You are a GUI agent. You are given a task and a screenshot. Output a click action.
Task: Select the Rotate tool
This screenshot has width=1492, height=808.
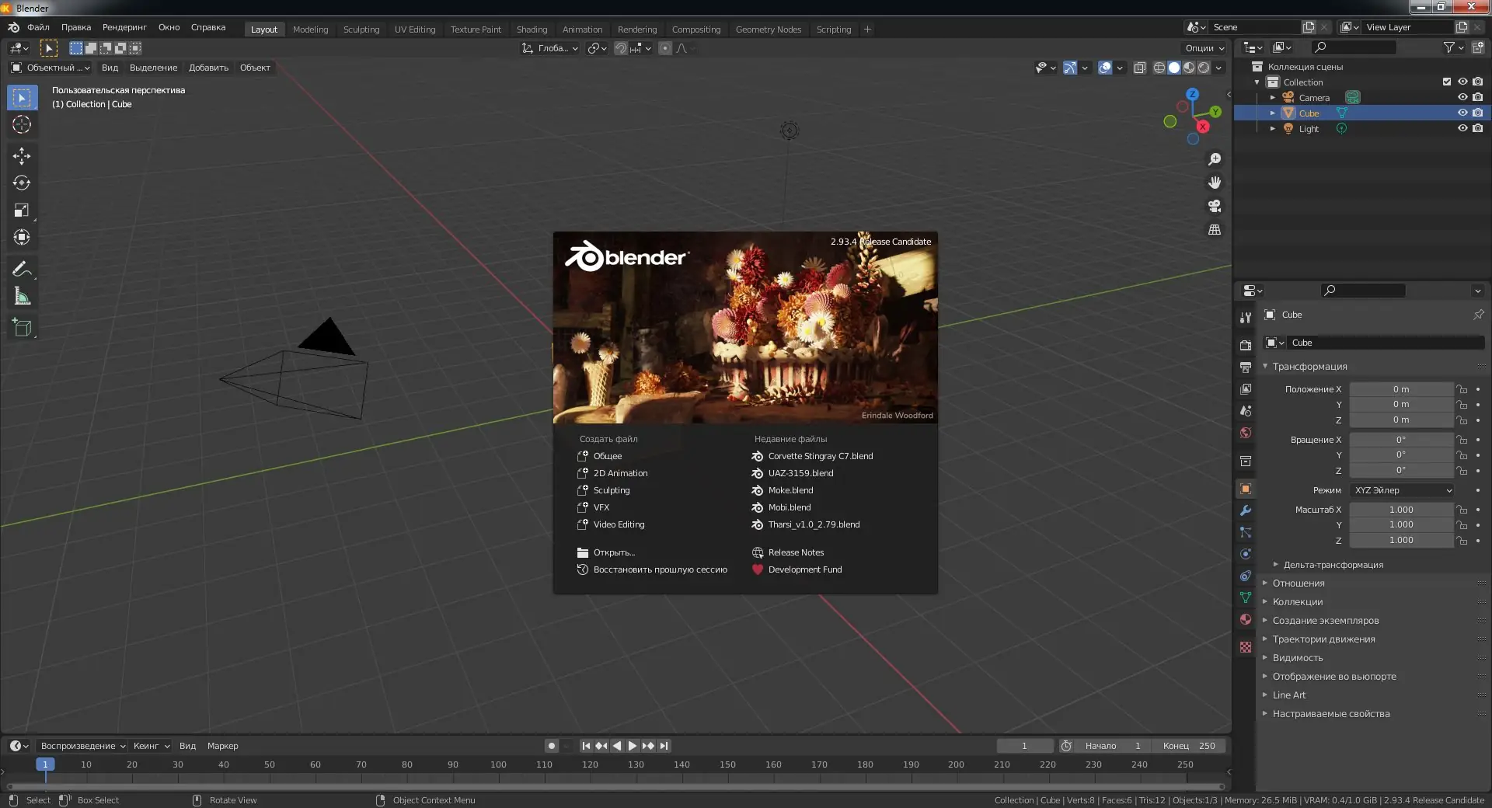pos(22,183)
